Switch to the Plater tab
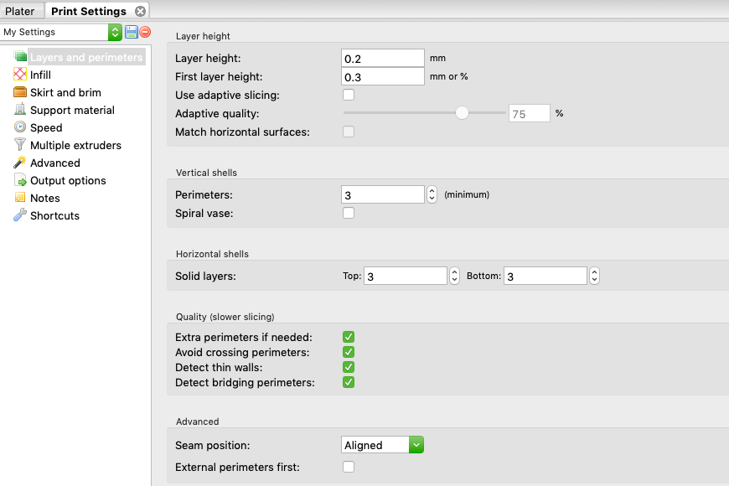729x486 pixels. tap(20, 11)
